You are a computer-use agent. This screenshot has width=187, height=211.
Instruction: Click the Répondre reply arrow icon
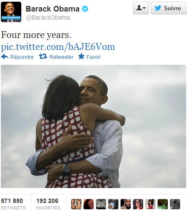(x=5, y=57)
